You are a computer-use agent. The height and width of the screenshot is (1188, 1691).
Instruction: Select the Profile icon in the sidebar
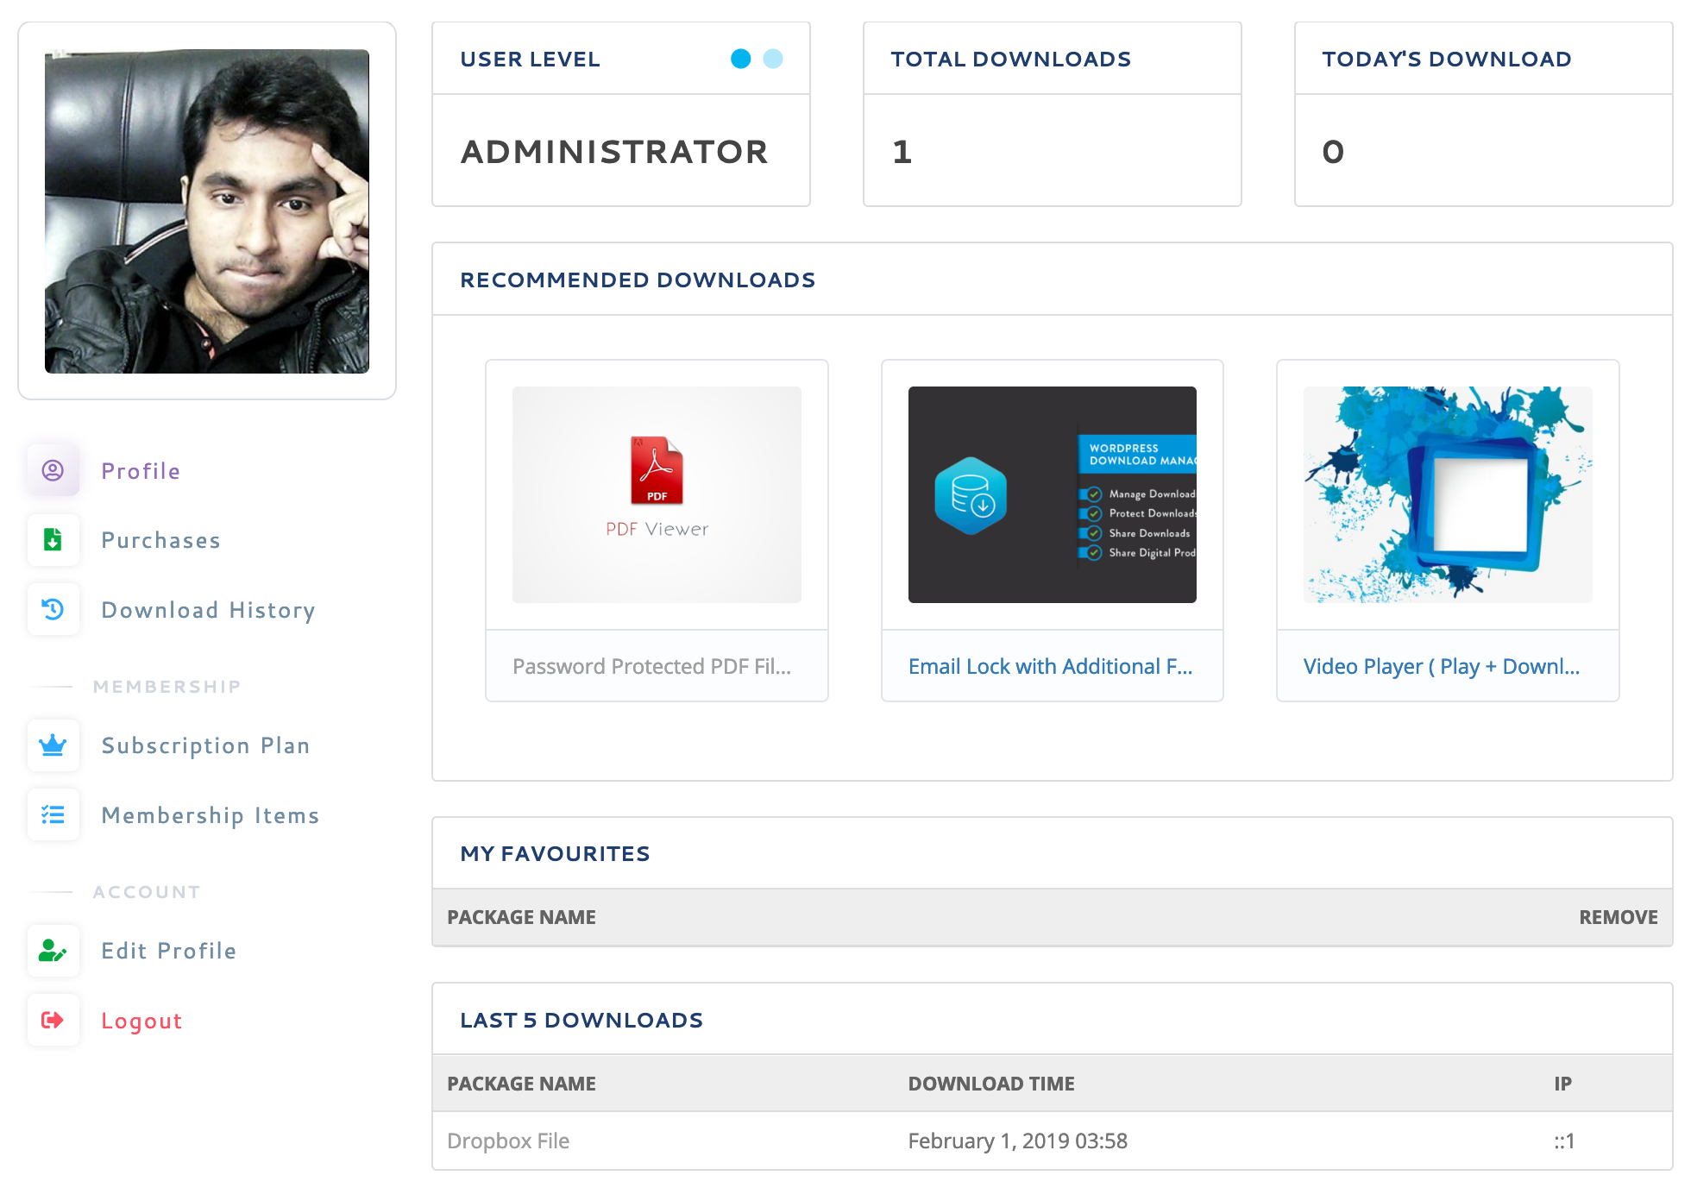[x=53, y=470]
